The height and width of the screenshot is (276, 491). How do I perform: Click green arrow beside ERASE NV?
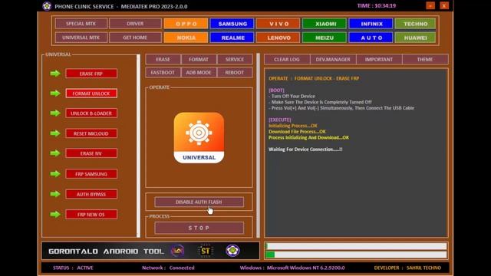coord(55,153)
